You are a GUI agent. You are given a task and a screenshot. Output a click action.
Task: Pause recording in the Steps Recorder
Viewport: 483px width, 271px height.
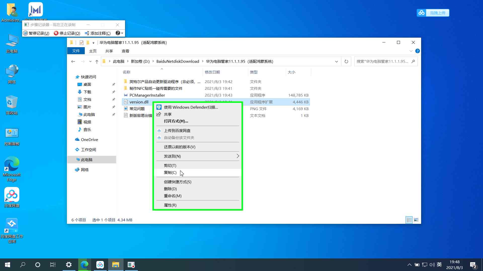[x=36, y=33]
